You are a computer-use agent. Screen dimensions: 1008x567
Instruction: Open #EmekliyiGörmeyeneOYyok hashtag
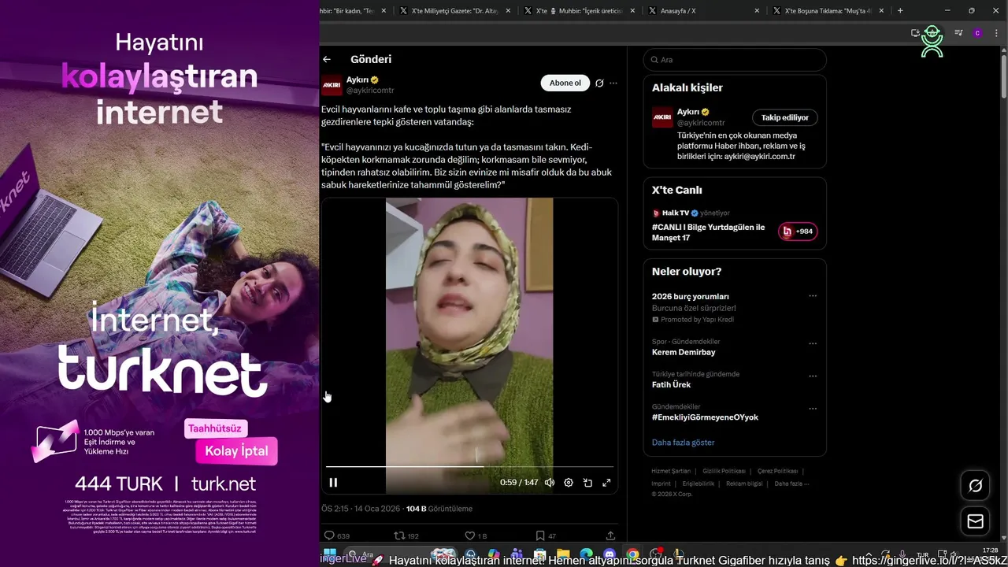705,417
